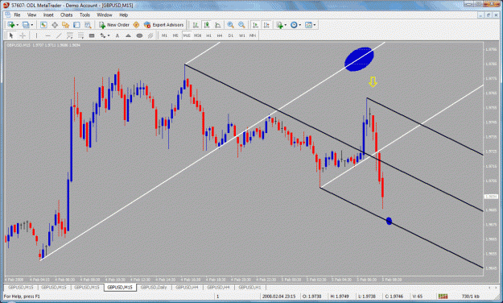503x303 pixels.
Task: Open the Navigator panel
Action: 65,25
